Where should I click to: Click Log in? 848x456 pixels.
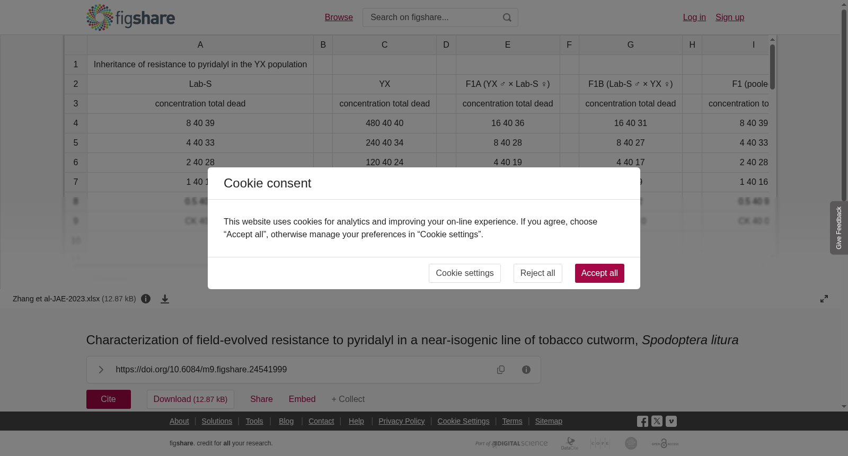coord(694,17)
